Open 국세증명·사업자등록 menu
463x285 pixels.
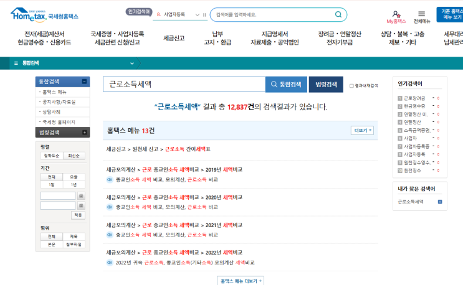click(117, 38)
